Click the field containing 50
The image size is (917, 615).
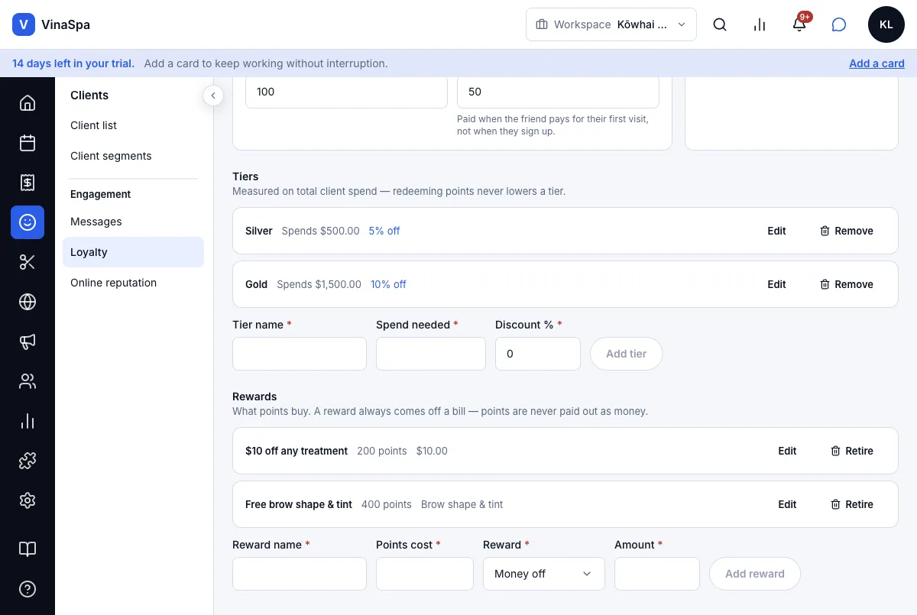558,92
